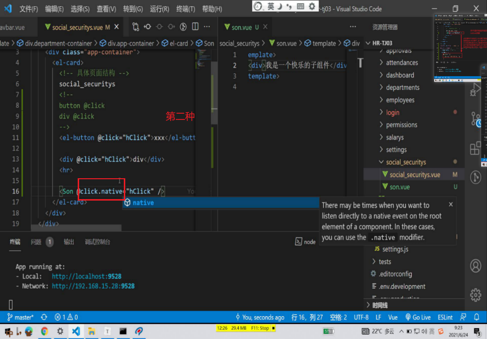Change language mode Vue in status bar

[393, 317]
